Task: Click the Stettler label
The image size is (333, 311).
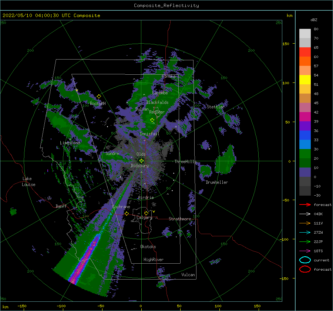Action: tap(216, 107)
